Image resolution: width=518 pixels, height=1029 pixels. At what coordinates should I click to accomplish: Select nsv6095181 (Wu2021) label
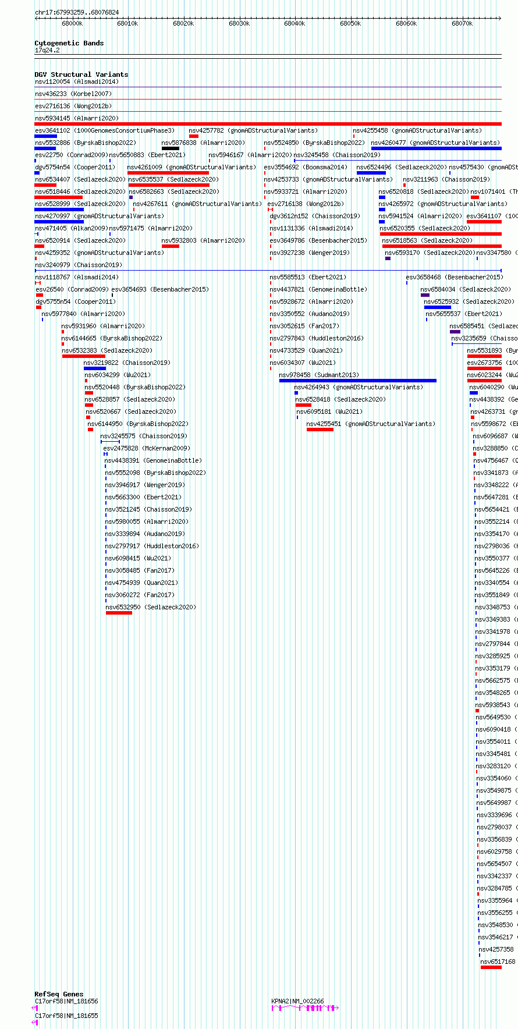pyautogui.click(x=329, y=412)
